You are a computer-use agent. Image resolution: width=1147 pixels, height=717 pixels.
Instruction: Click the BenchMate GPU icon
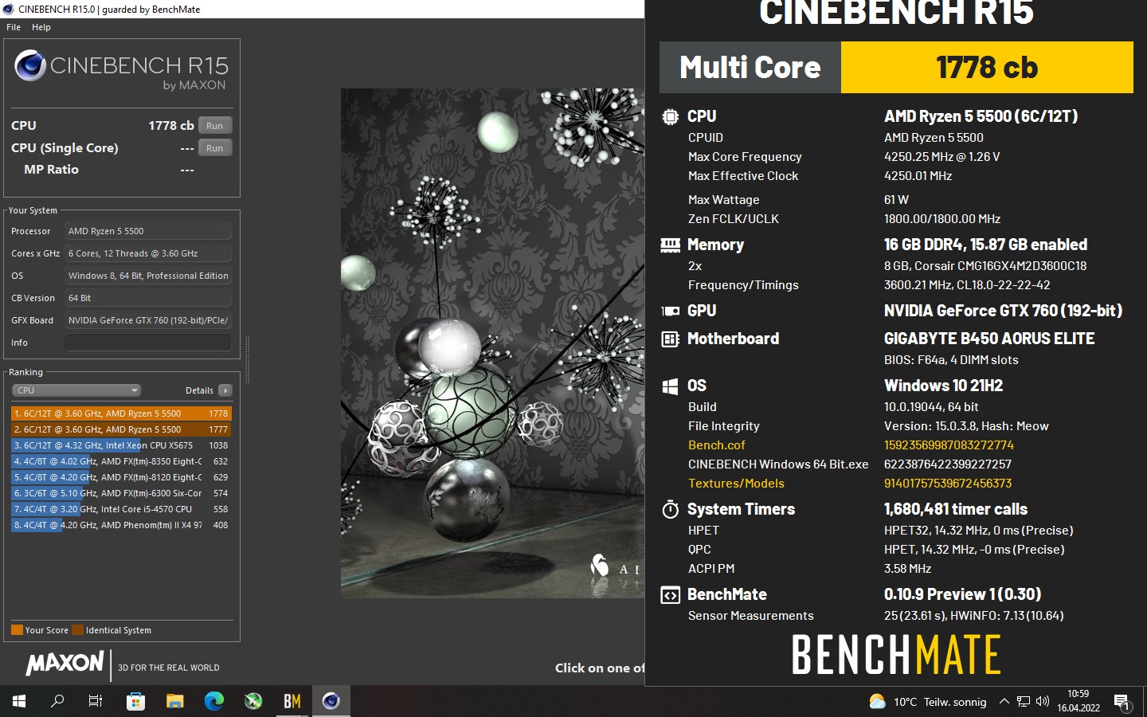(x=670, y=311)
